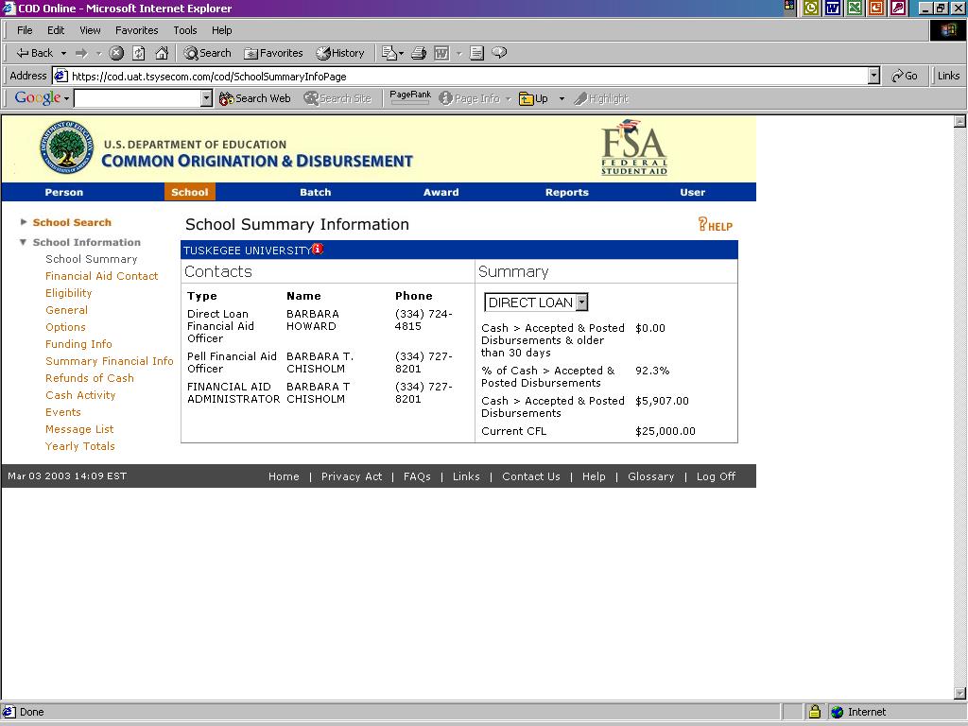Click the red info icon beside Tuskegee University
The image size is (968, 726).
point(318,249)
